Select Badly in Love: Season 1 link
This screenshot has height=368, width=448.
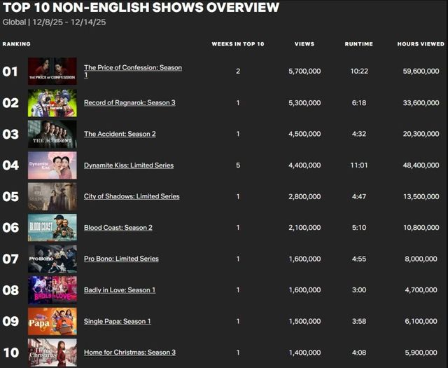point(119,290)
